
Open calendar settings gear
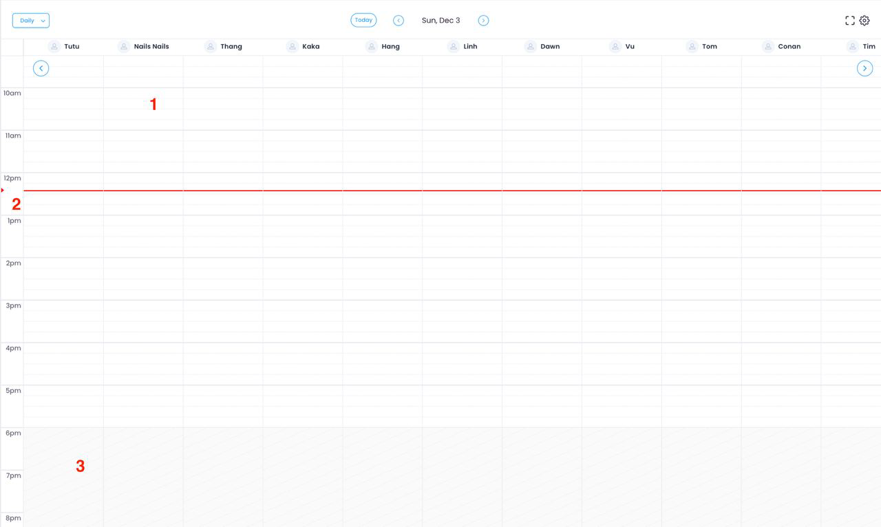pos(864,21)
